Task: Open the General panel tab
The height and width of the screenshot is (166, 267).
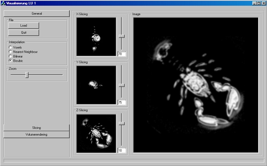Action: 36,13
